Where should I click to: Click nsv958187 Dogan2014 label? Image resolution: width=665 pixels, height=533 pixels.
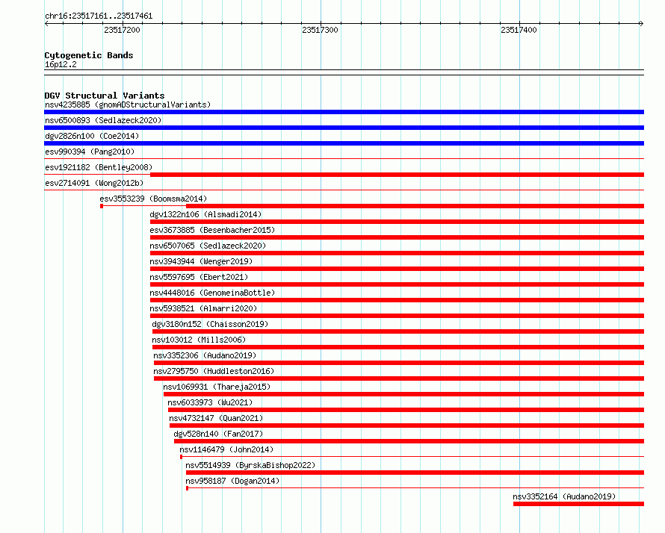[x=232, y=481]
